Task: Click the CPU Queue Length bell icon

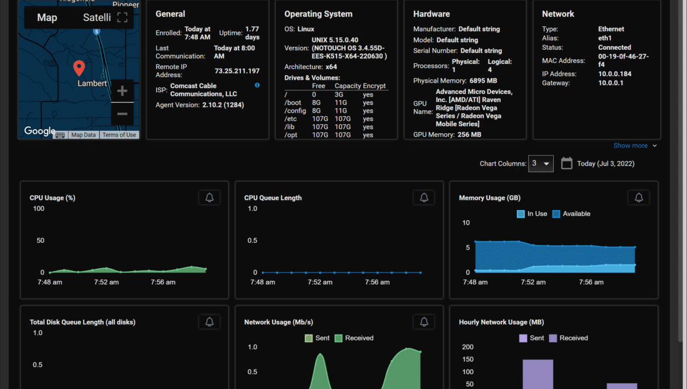Action: (x=424, y=198)
